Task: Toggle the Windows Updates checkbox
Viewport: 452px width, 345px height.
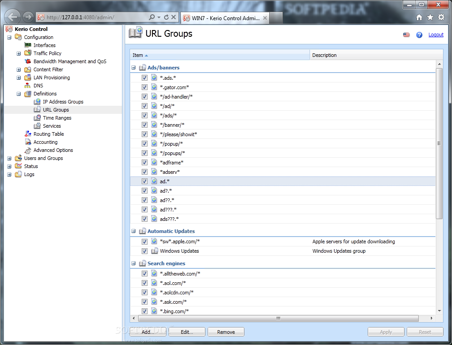Action: tap(144, 251)
